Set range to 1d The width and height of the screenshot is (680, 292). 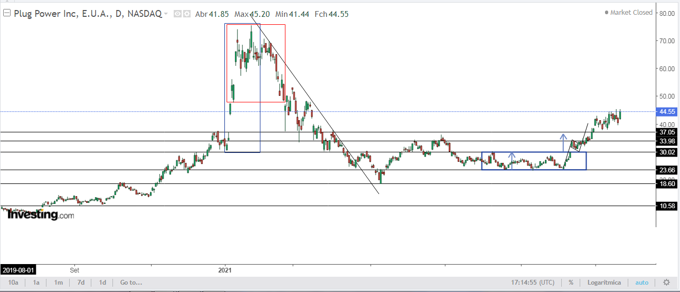[x=102, y=283]
